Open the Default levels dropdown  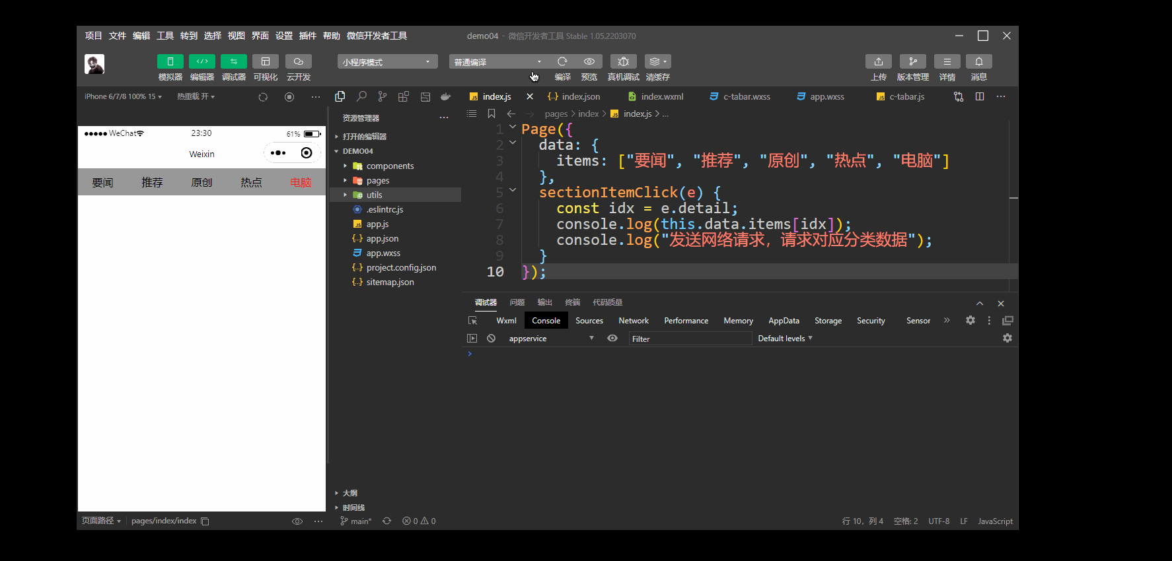[x=784, y=338]
